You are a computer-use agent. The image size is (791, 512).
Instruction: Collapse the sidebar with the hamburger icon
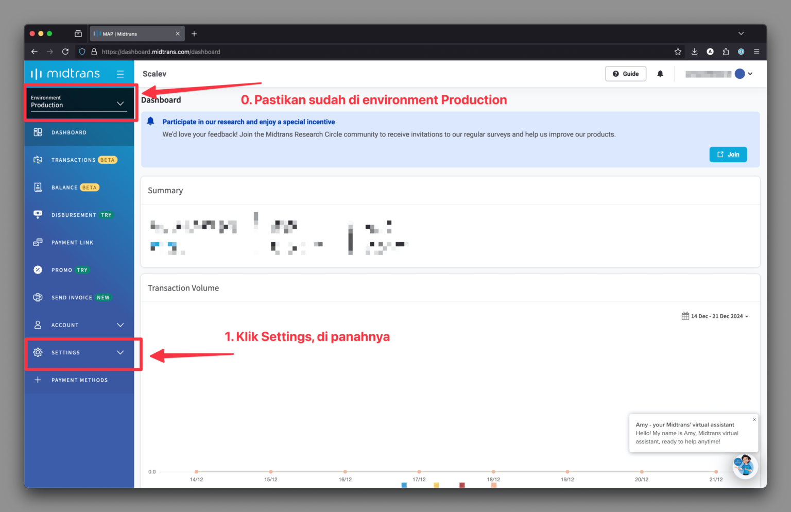click(x=120, y=73)
